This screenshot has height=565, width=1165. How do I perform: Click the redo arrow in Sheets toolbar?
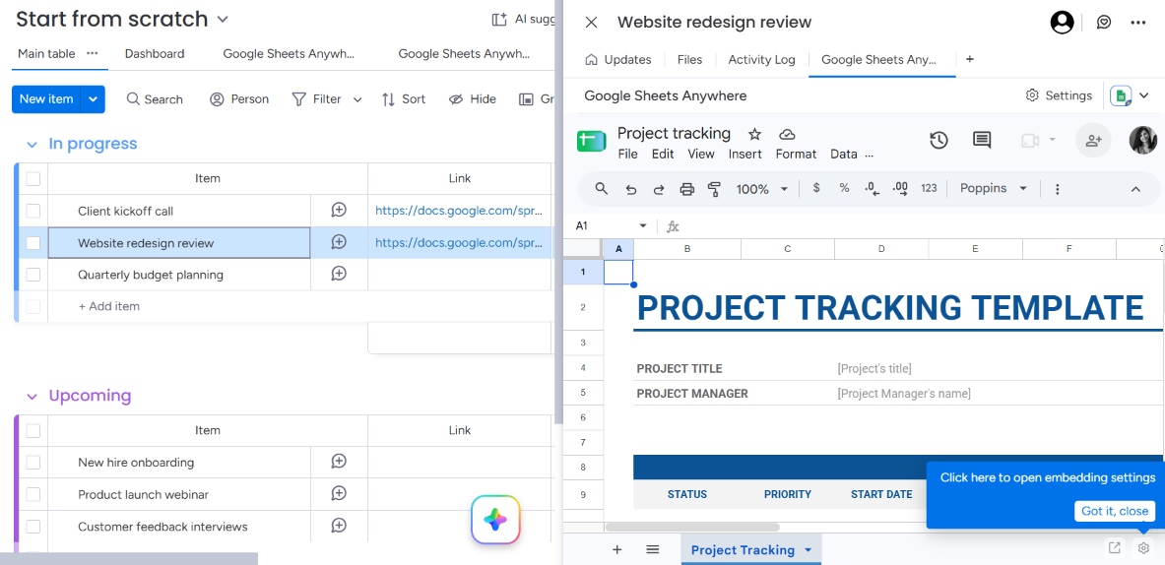point(658,189)
